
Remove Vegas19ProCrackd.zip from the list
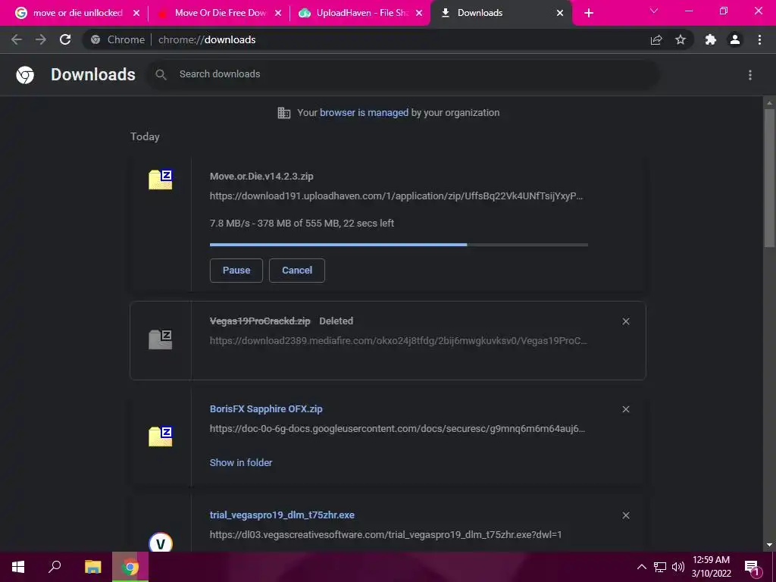tap(626, 321)
